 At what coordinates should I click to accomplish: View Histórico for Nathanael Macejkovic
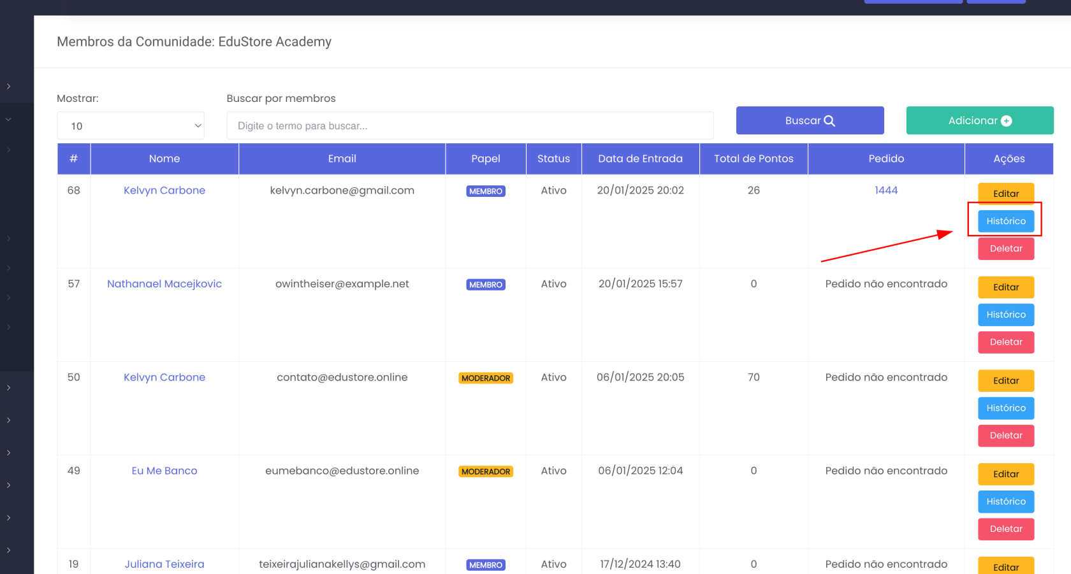point(1006,315)
